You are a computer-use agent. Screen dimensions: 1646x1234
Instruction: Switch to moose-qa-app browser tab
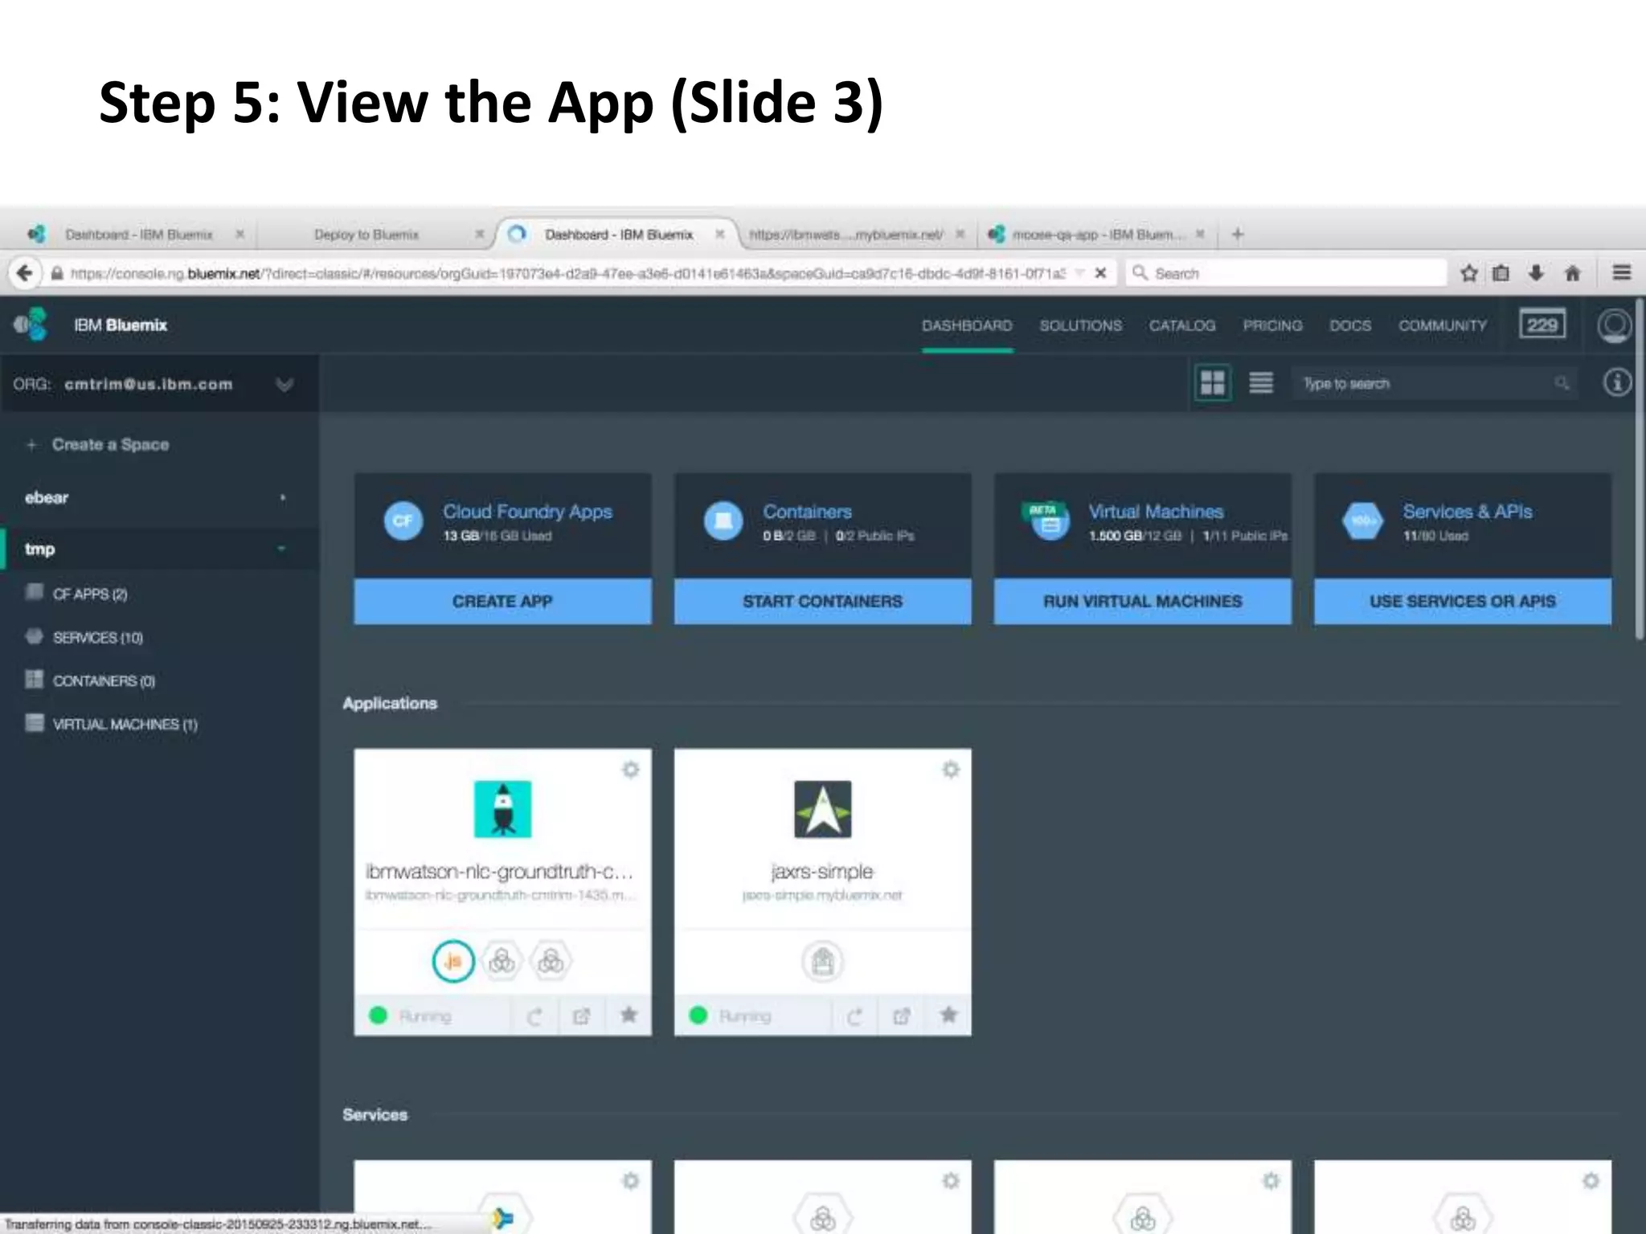(x=1097, y=234)
